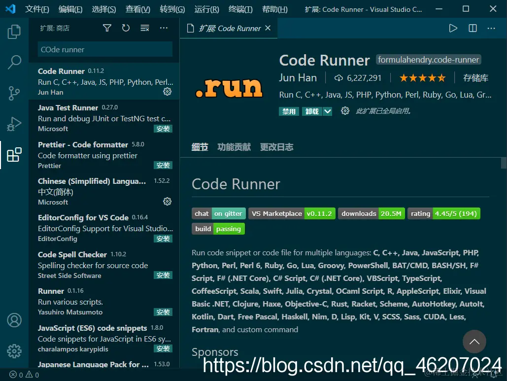Open the 编辑(E) menu
Viewport: 507px width, 381px height.
click(x=70, y=9)
